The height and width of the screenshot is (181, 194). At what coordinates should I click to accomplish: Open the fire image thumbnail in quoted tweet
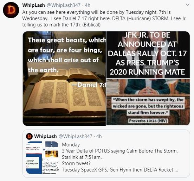click(x=52, y=154)
